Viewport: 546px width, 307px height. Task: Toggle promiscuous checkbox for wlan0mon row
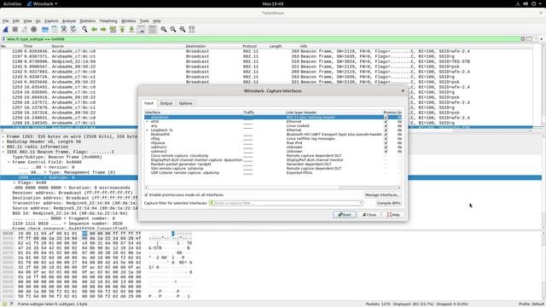(386, 118)
